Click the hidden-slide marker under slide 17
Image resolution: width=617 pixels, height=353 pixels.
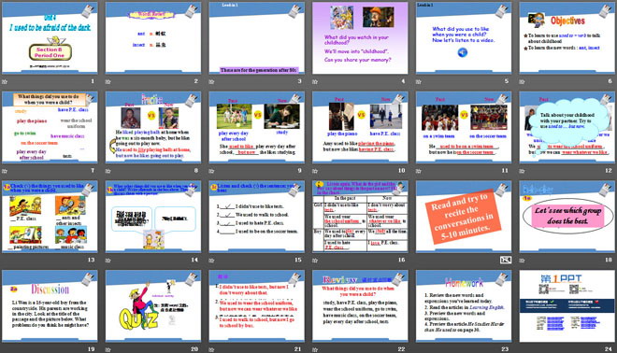506,260
